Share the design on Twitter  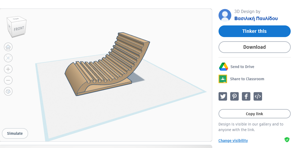point(223,96)
